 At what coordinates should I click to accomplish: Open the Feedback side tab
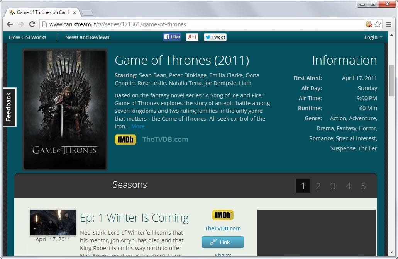pos(9,107)
